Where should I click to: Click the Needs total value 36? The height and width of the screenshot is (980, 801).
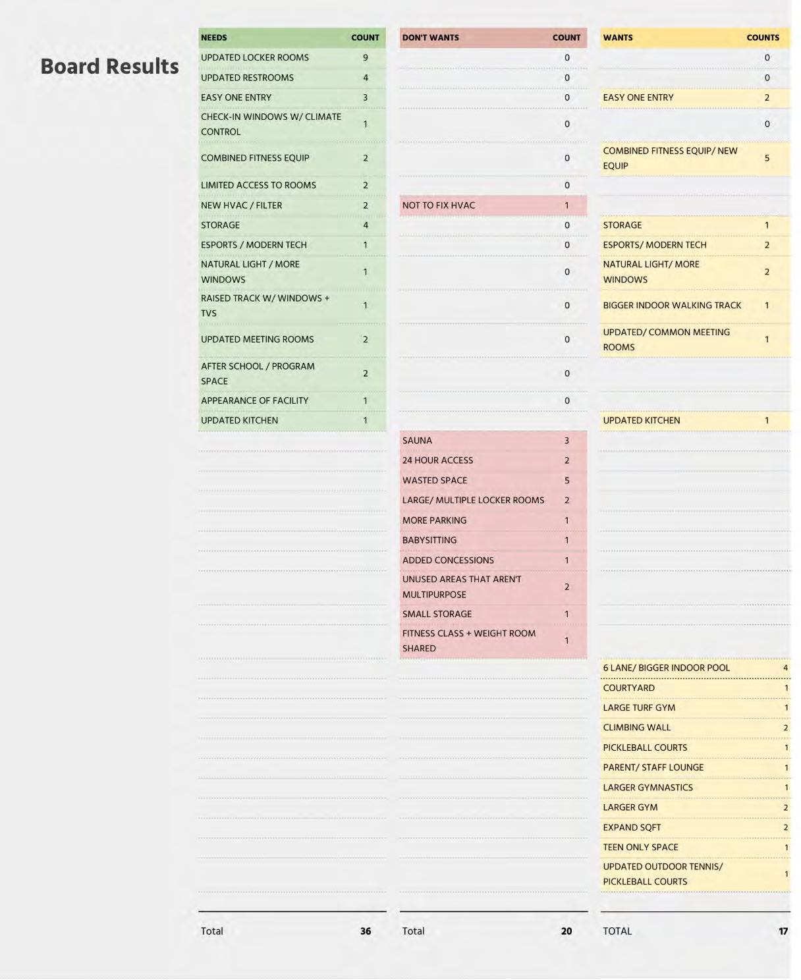pyautogui.click(x=366, y=931)
